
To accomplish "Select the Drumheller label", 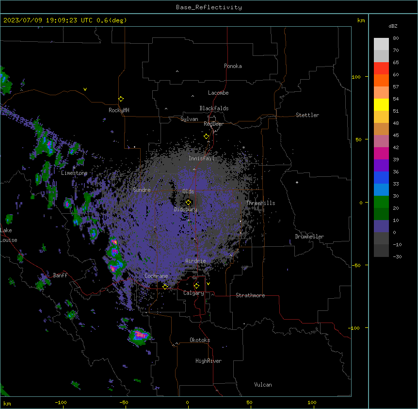I will [x=309, y=237].
